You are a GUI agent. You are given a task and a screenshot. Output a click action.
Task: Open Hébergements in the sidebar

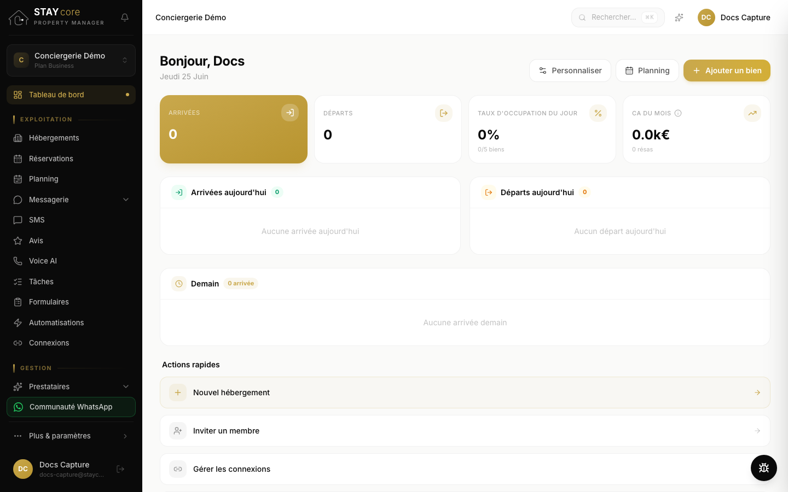(x=71, y=138)
